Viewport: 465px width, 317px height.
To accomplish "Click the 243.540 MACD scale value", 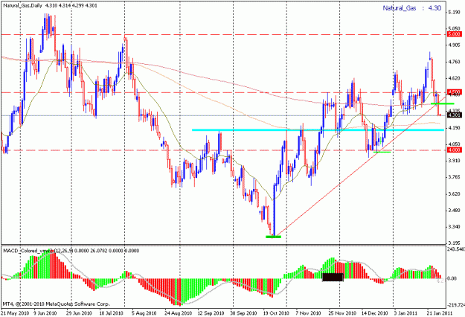I will pos(456,249).
